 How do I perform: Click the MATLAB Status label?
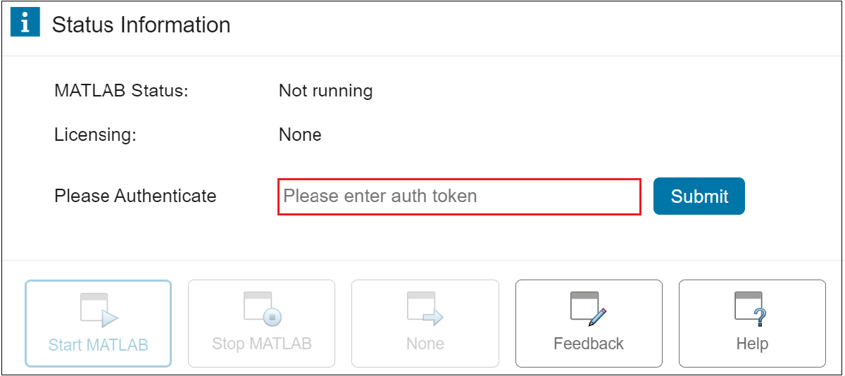pos(121,91)
